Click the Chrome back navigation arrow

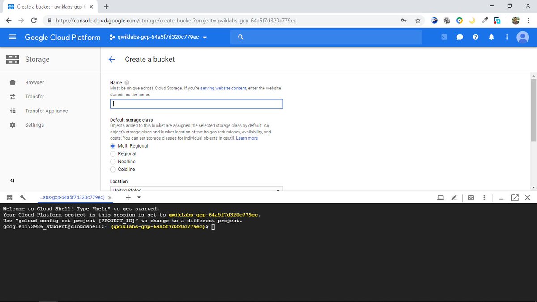coord(9,20)
